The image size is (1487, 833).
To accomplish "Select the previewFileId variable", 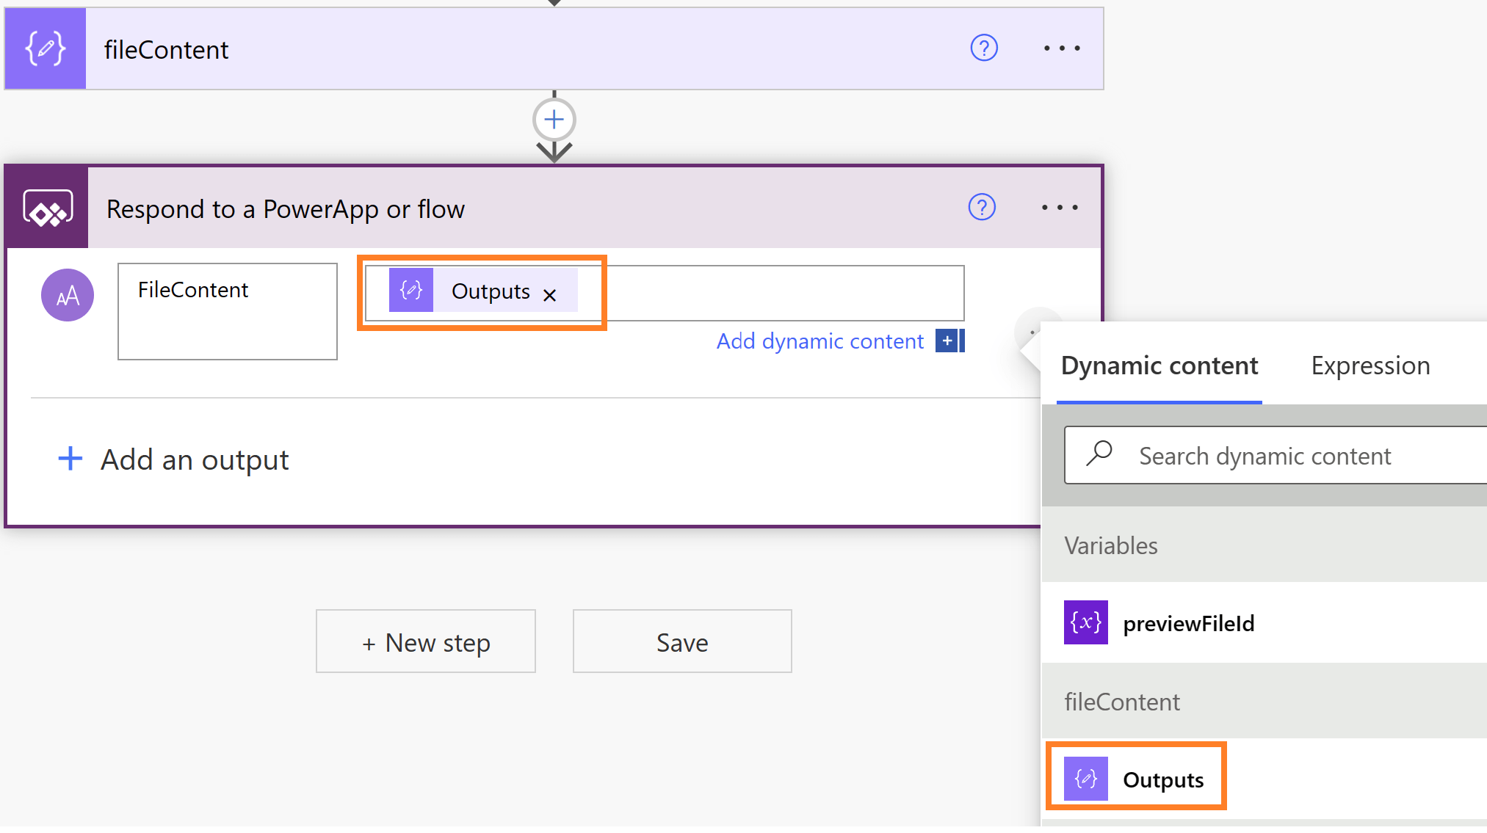I will pyautogui.click(x=1265, y=623).
